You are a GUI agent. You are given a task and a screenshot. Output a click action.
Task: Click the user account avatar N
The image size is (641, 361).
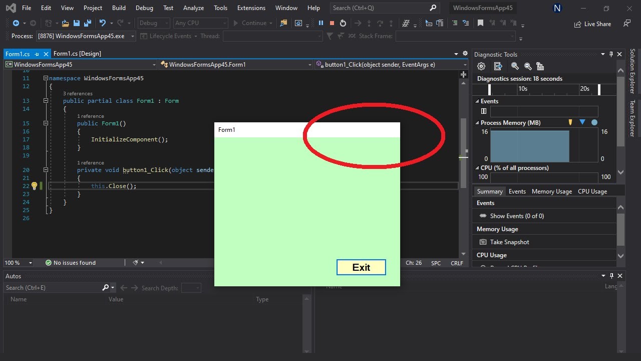click(557, 8)
